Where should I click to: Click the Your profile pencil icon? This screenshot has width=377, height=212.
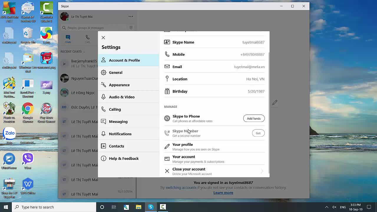[x=167, y=146]
